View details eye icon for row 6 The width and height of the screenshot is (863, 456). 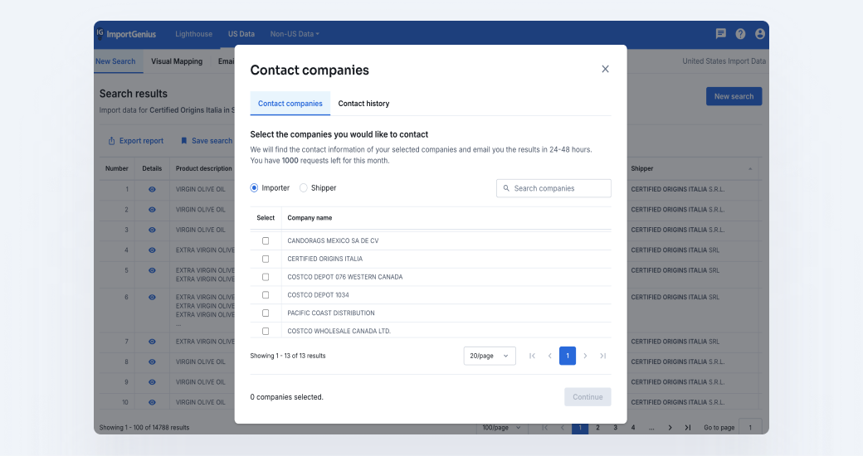(x=152, y=297)
